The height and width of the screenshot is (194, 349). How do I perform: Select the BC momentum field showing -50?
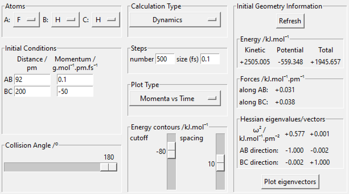[75, 92]
